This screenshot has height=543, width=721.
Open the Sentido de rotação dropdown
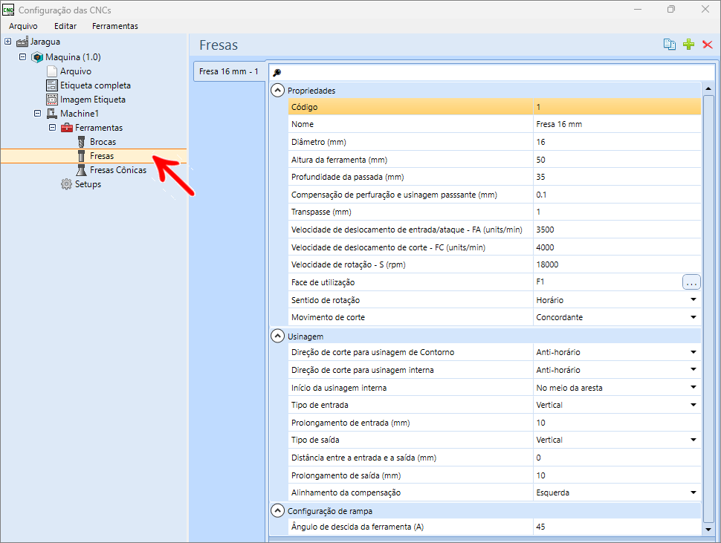[x=693, y=299]
